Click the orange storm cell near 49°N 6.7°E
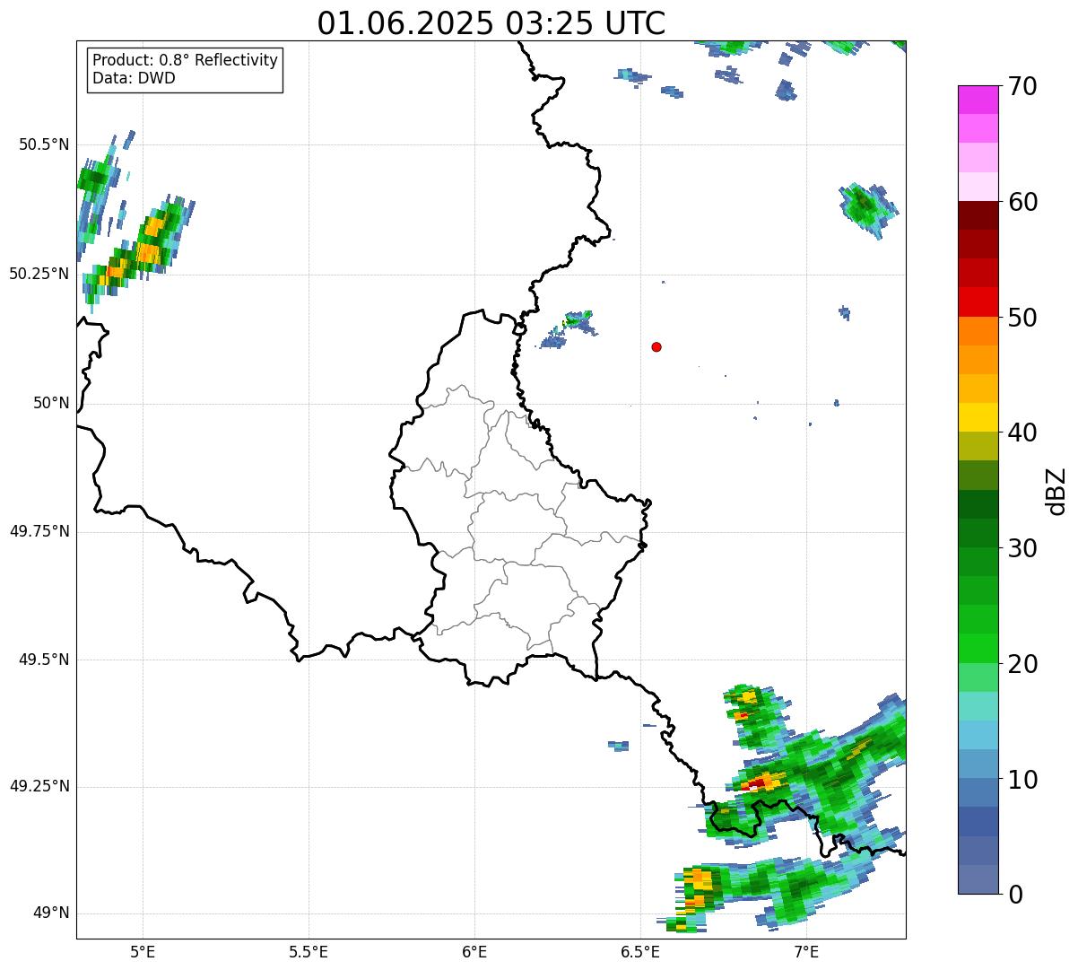This screenshot has width=1078, height=970. tap(696, 888)
